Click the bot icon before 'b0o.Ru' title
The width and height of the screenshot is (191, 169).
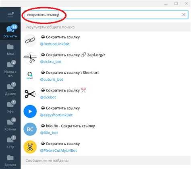(x=43, y=126)
